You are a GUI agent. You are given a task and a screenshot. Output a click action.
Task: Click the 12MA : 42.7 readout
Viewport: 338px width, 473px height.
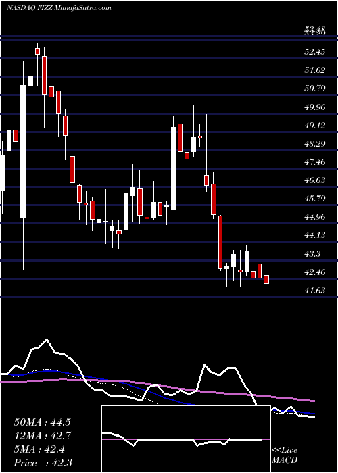(x=42, y=436)
